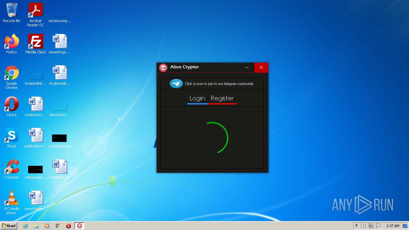This screenshot has width=409, height=230.
Task: Select the fivewithin.rtf document
Action: tap(59, 169)
